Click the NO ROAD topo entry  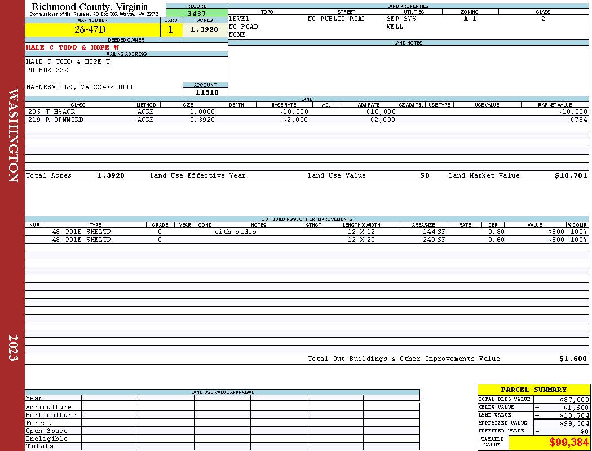coord(244,27)
